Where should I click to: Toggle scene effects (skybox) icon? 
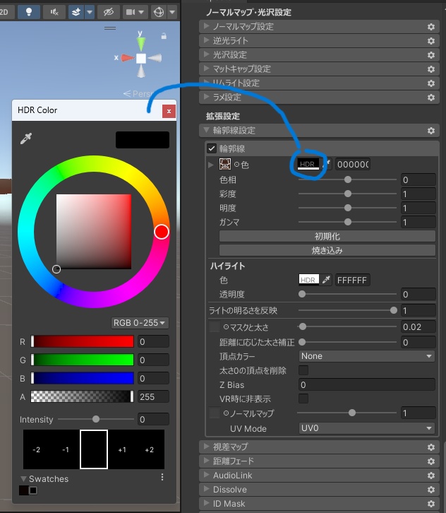[x=76, y=12]
